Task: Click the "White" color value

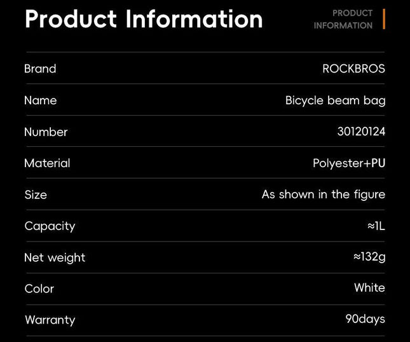Action: (369, 288)
